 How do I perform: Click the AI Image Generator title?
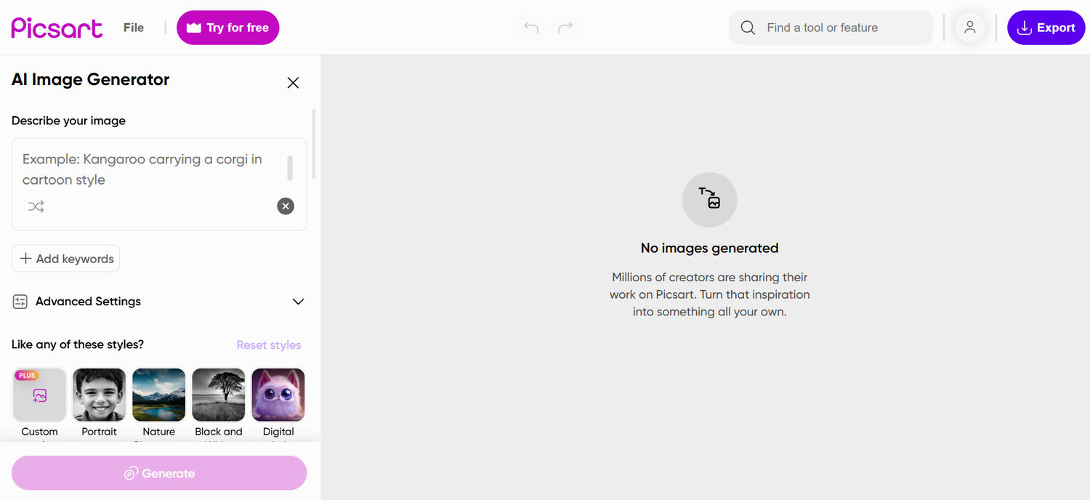coord(91,80)
